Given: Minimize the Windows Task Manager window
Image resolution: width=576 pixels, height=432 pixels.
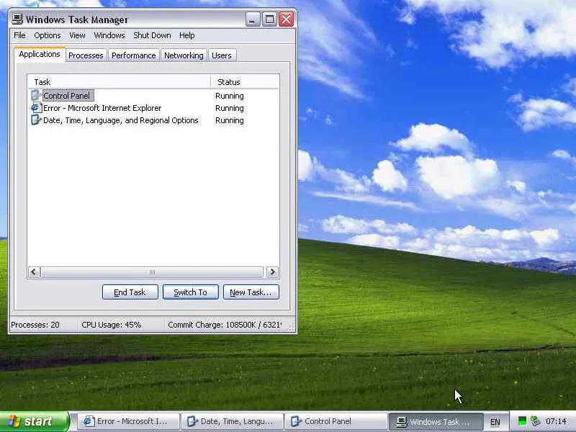Looking at the screenshot, I should point(253,19).
